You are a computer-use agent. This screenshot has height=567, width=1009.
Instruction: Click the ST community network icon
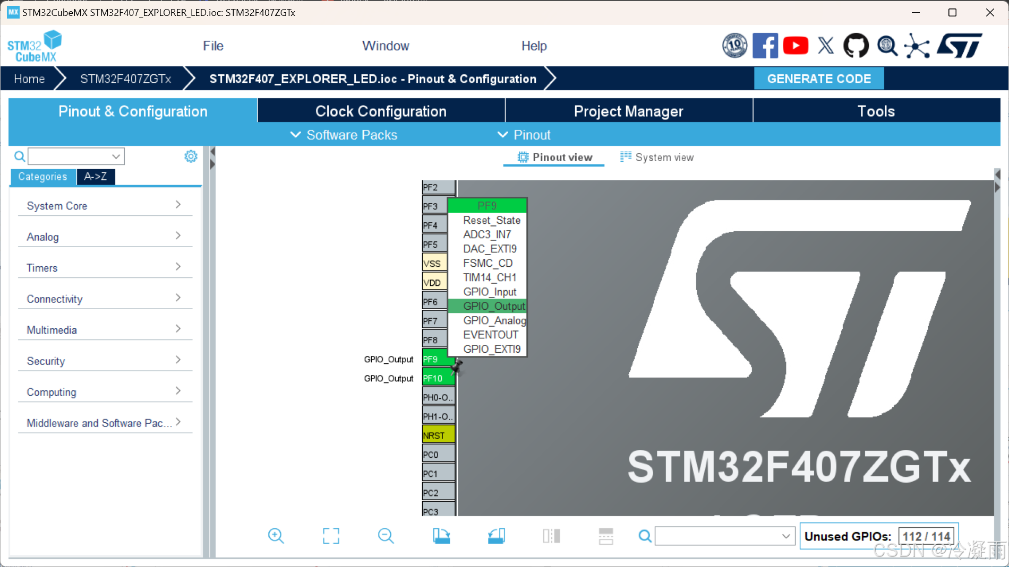[x=917, y=46]
